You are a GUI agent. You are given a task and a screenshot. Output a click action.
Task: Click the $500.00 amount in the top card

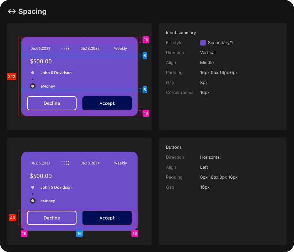coord(41,61)
